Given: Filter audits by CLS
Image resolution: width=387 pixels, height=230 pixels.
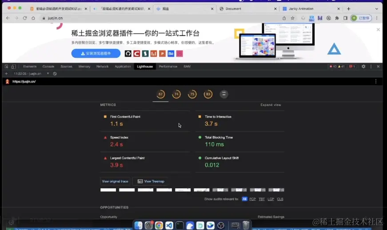Looking at the screenshot, I should click(x=280, y=199).
